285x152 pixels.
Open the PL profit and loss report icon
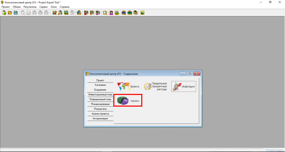tap(86, 13)
